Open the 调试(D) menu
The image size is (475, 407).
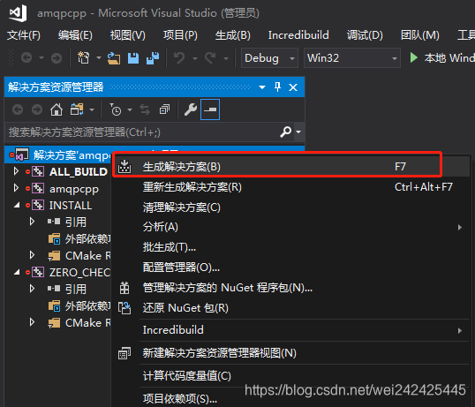coord(365,35)
